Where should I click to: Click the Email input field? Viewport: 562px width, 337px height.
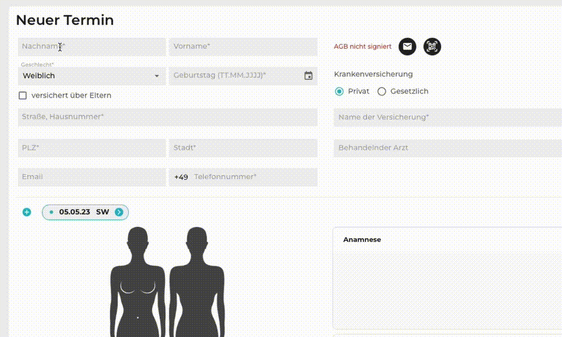tap(92, 177)
